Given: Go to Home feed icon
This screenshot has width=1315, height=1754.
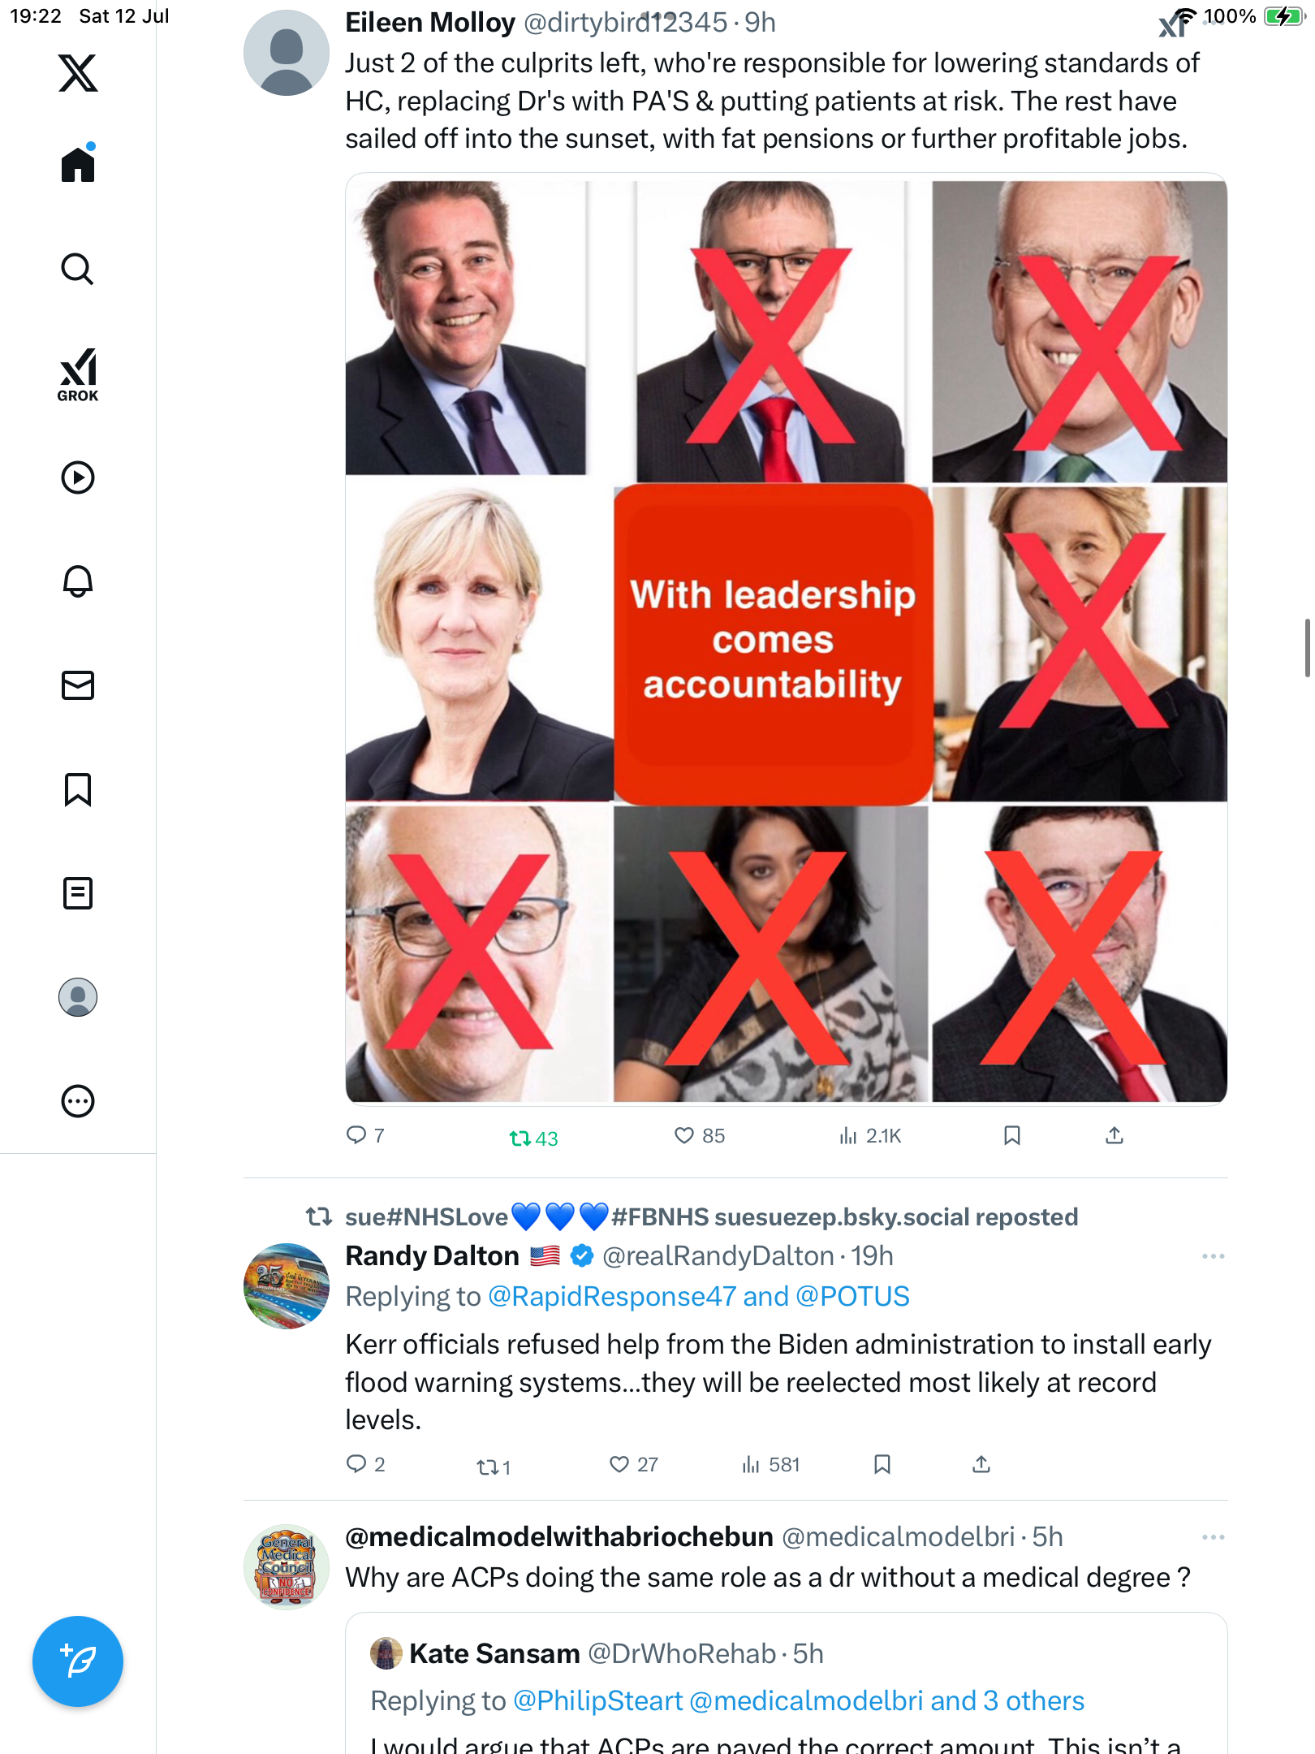Looking at the screenshot, I should [x=78, y=163].
